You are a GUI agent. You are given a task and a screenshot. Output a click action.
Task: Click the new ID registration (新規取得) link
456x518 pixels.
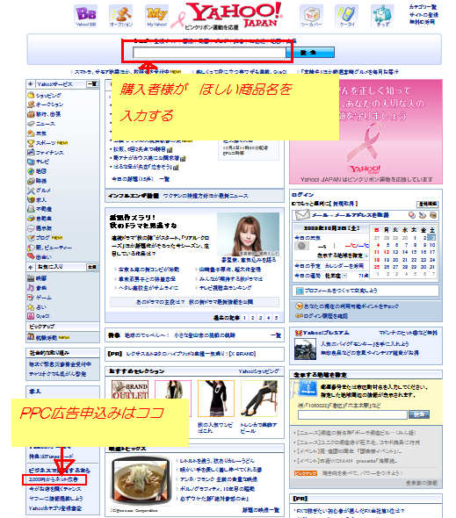tap(344, 204)
